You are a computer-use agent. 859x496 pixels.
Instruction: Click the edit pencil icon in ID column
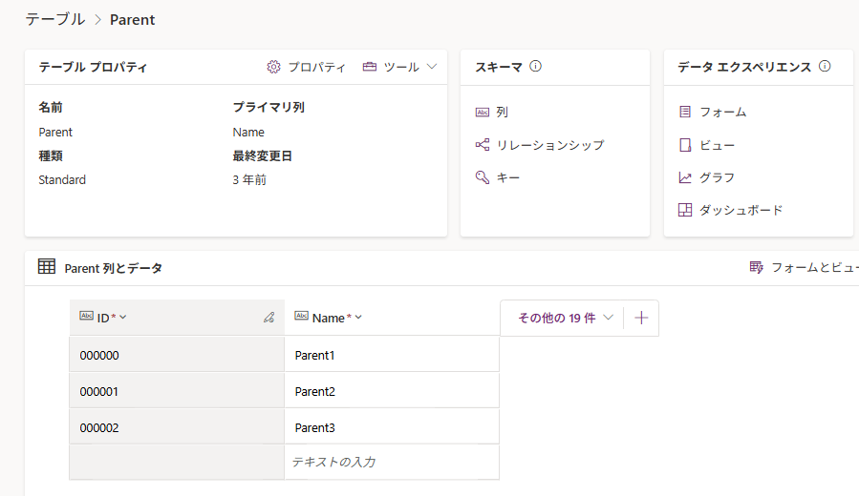point(268,318)
